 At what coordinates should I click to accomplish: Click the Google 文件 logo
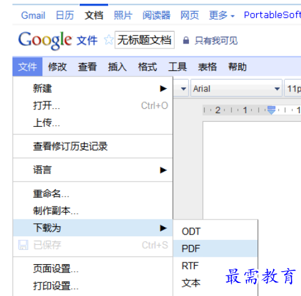(x=58, y=40)
